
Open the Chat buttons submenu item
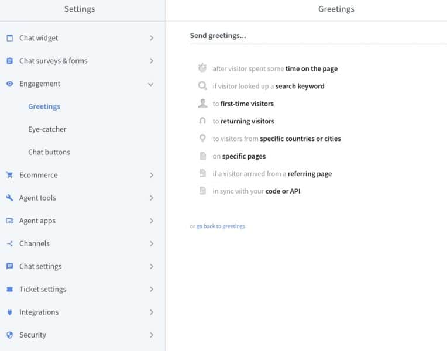point(49,152)
